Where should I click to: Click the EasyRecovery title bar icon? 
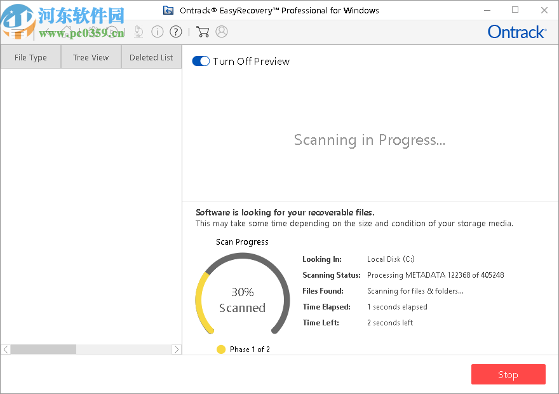(x=168, y=10)
